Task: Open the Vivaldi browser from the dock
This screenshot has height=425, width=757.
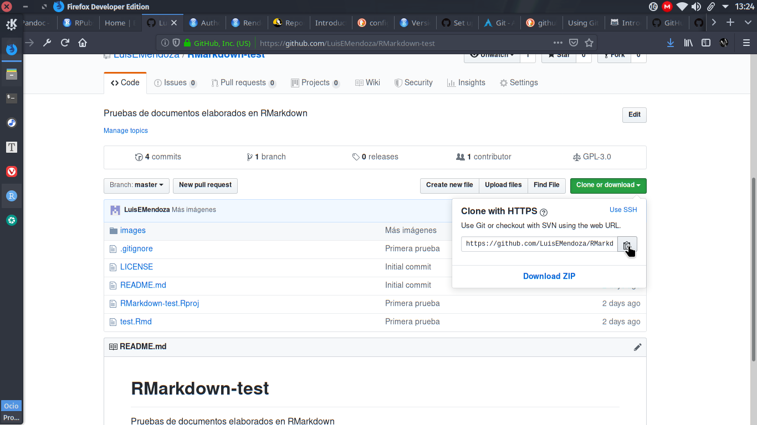Action: point(12,172)
